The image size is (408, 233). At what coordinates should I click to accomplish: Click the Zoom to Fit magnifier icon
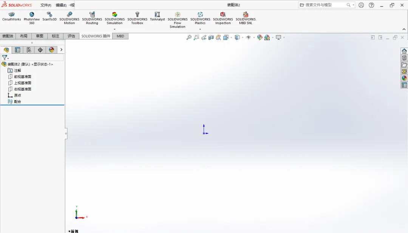189,37
